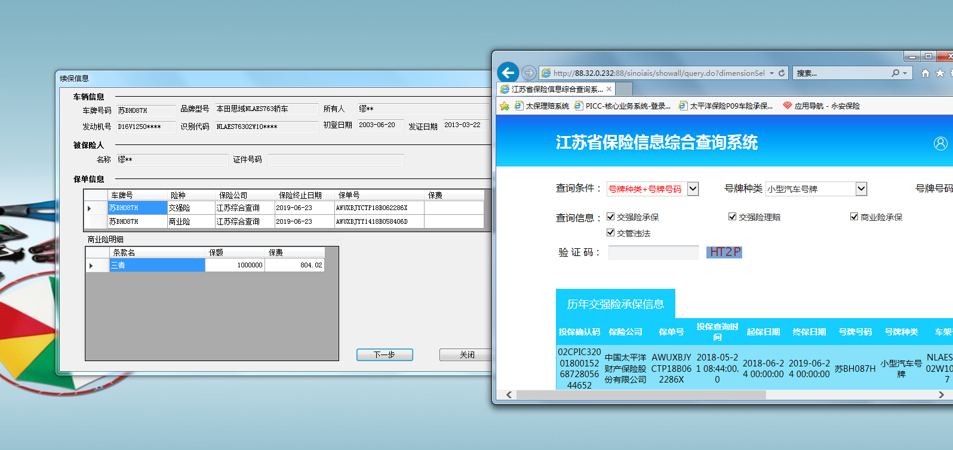Screen dimensions: 953x450
Task: Click the 起保日期 column header in browser table
Action: [763, 332]
